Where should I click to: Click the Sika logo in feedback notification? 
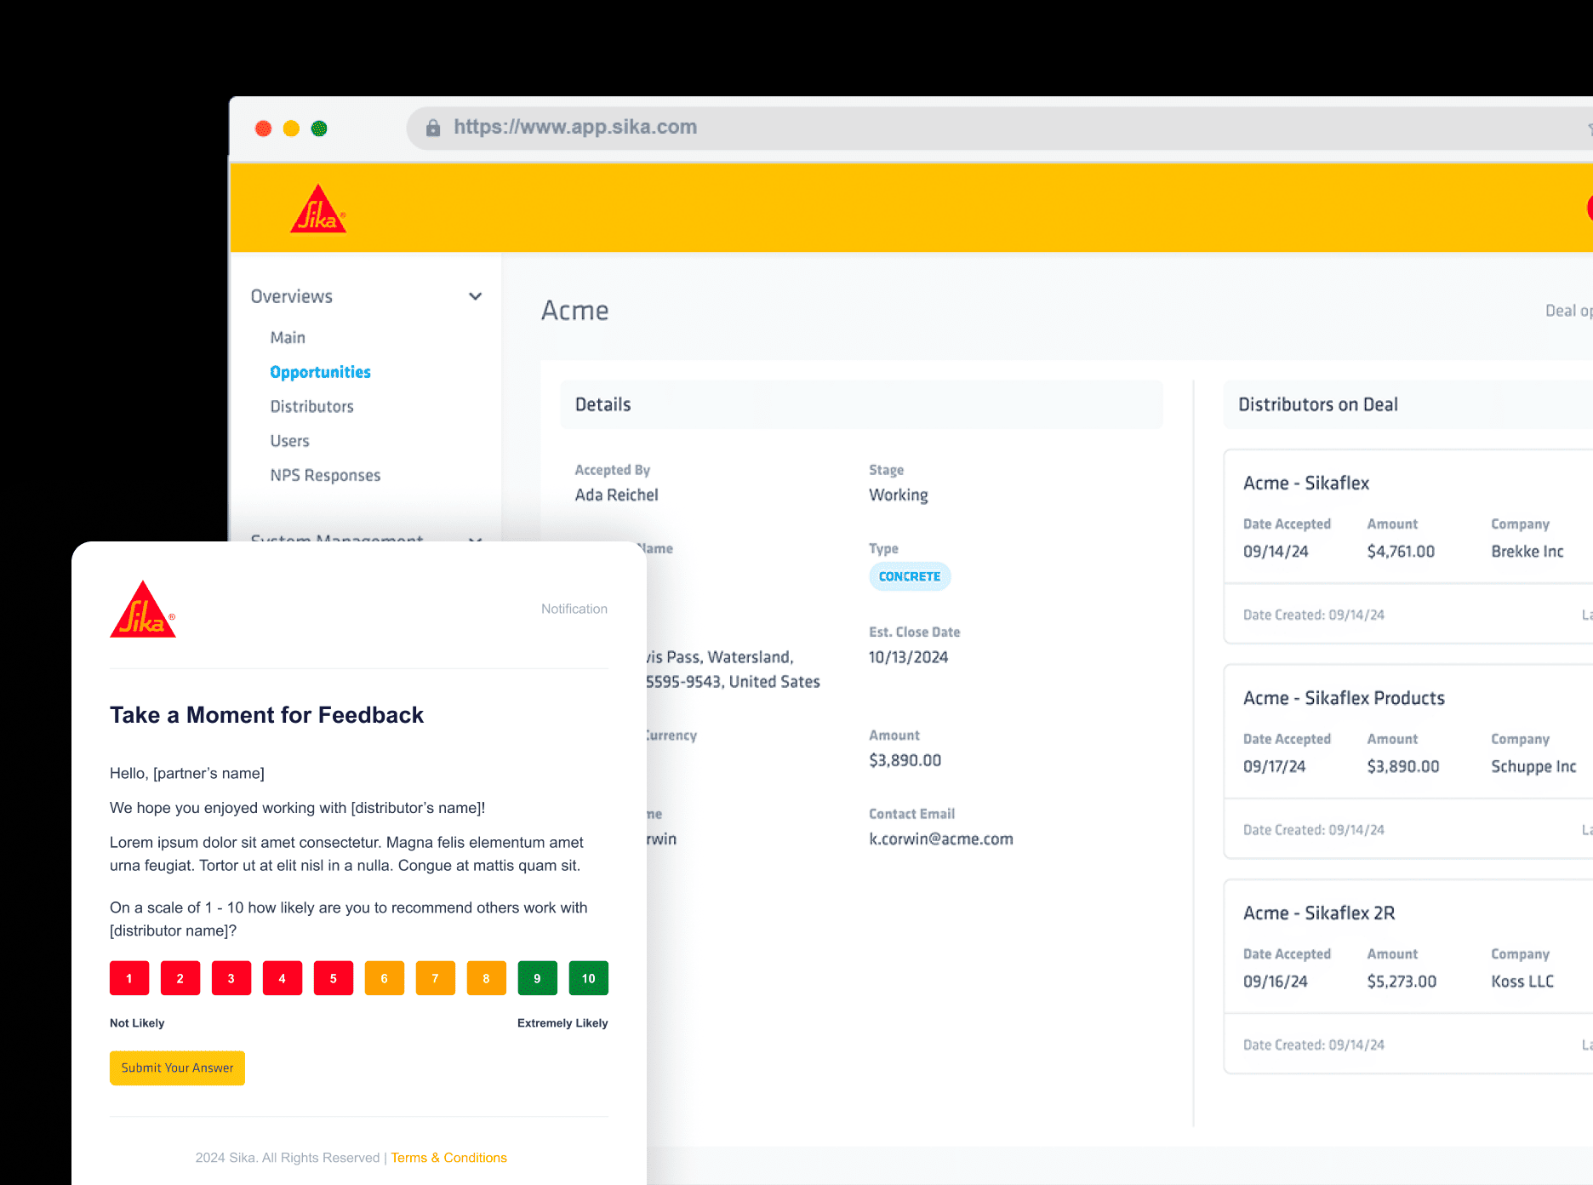(143, 609)
